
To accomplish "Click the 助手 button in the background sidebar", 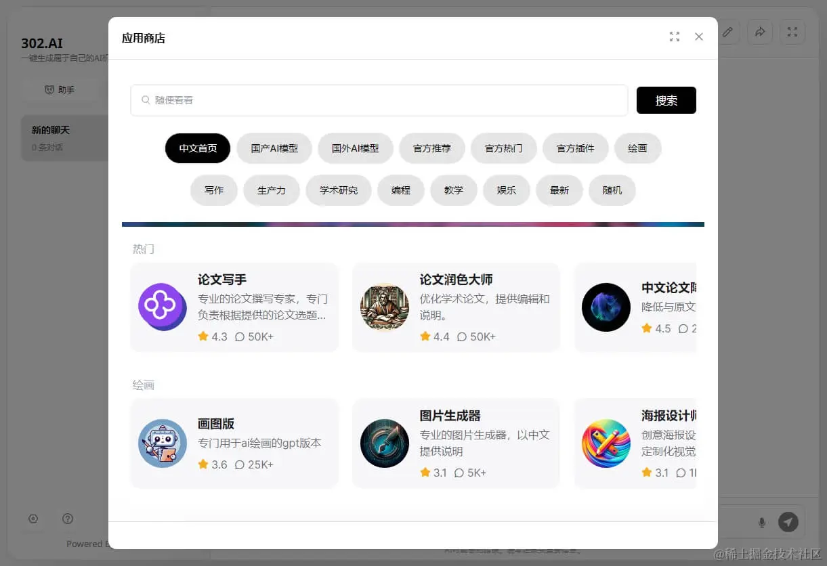I will coord(60,89).
